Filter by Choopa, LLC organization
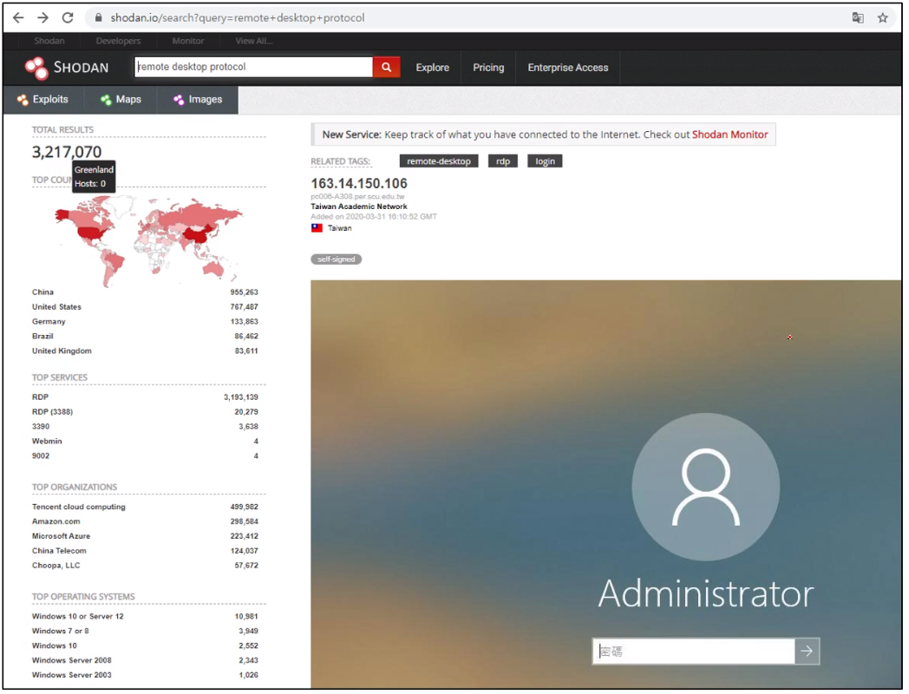 click(x=56, y=566)
